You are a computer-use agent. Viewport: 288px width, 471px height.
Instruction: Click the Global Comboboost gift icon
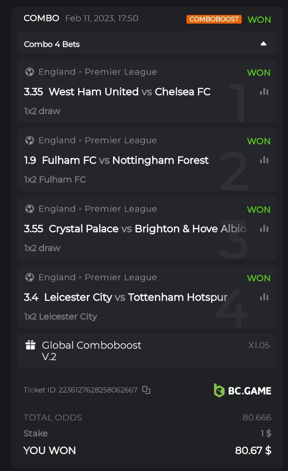[30, 345]
